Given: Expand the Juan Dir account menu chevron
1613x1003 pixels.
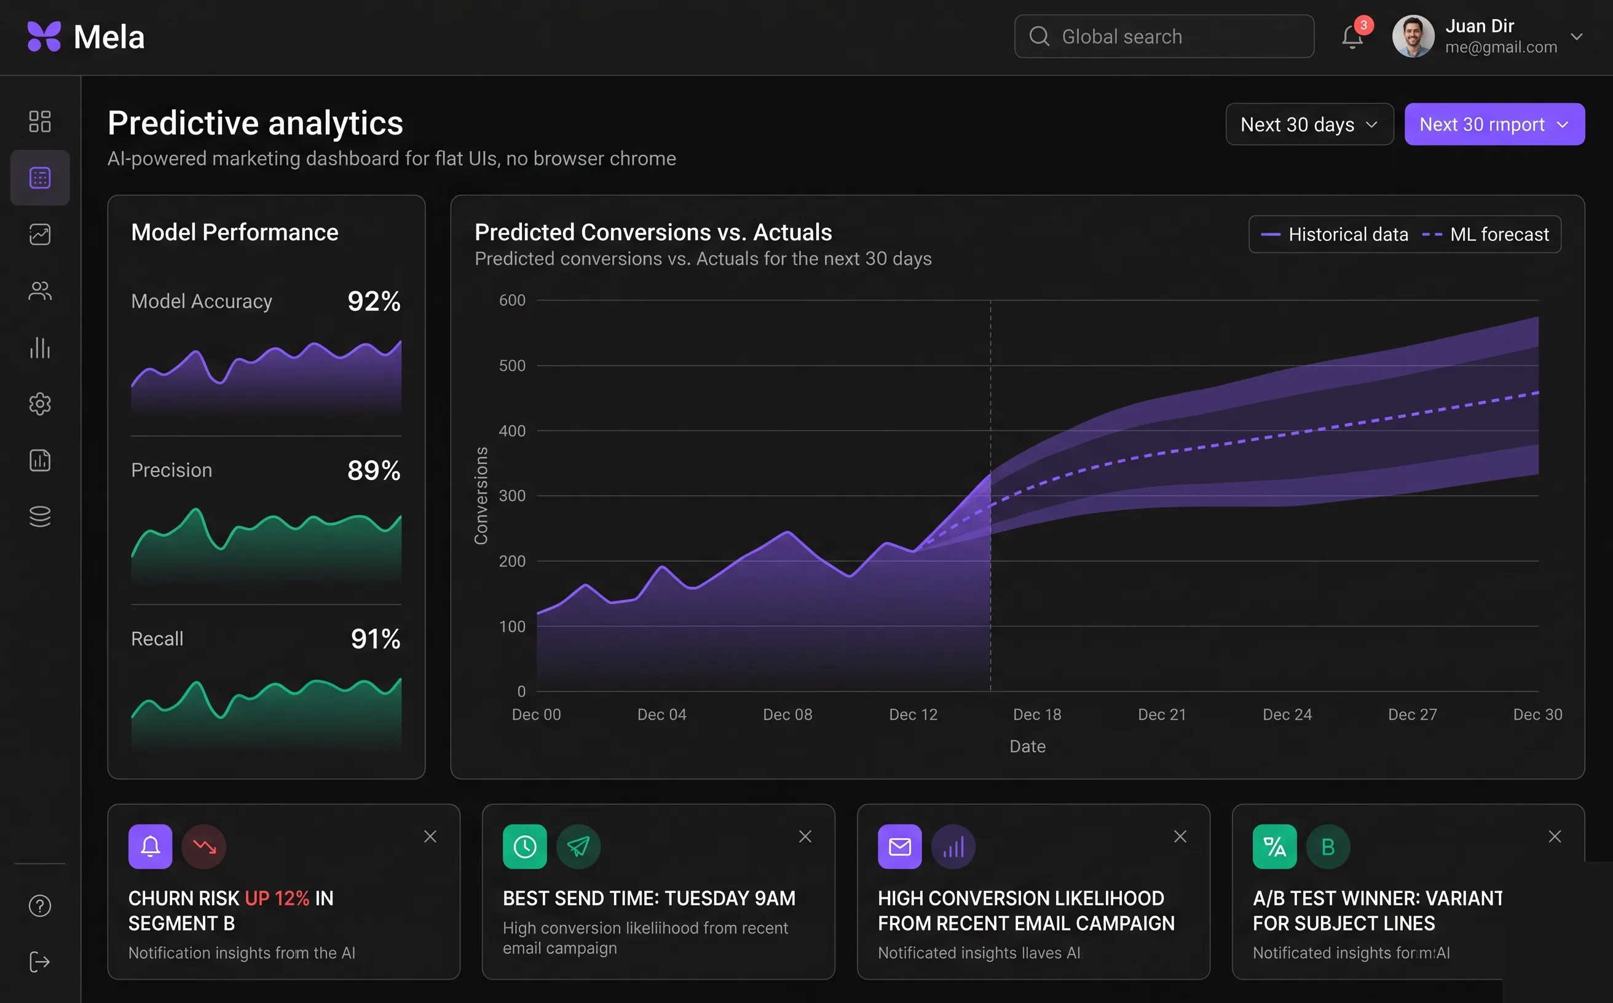Looking at the screenshot, I should [x=1577, y=36].
